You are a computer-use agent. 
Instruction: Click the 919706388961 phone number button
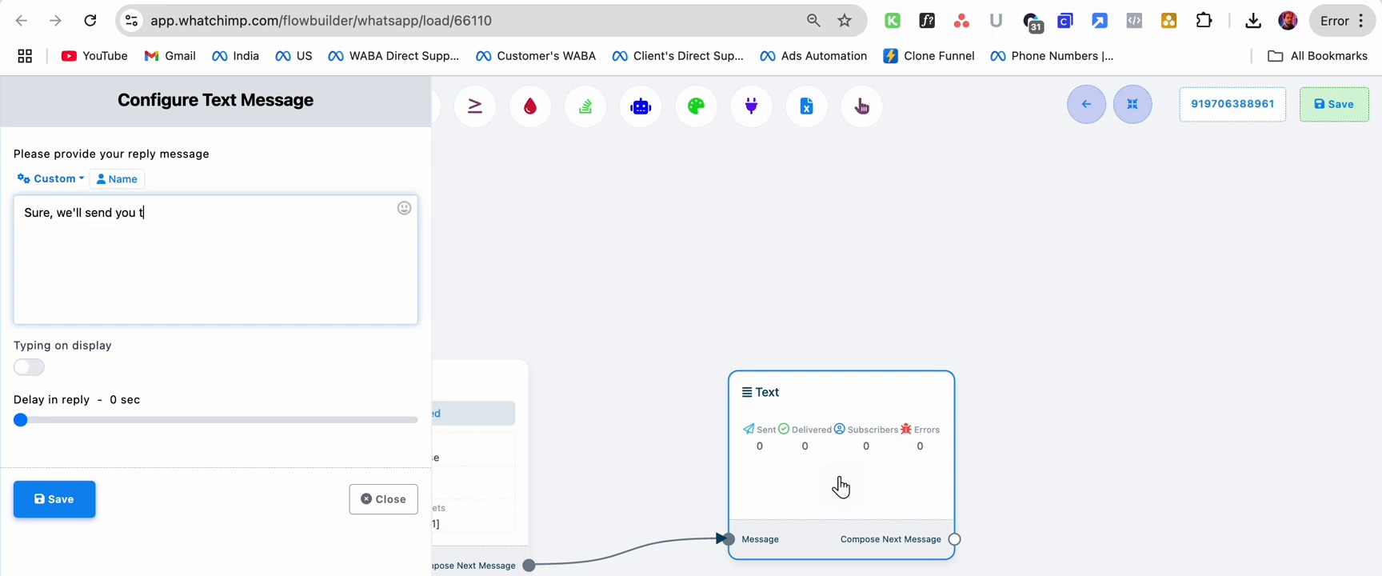click(x=1232, y=104)
